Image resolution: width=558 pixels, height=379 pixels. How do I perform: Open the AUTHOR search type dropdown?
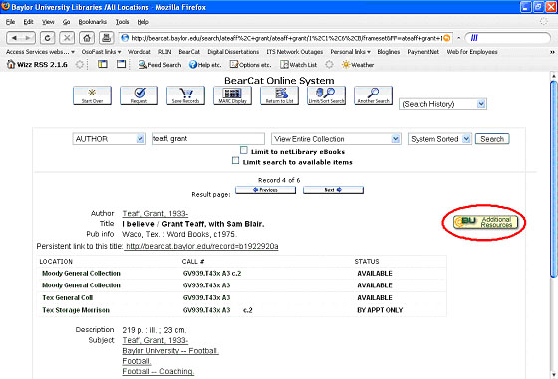coord(109,139)
